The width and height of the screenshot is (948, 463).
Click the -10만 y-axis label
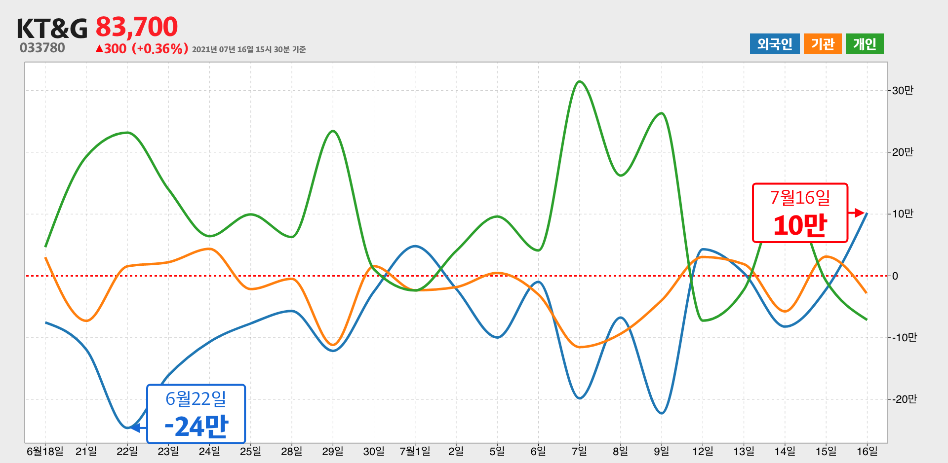pyautogui.click(x=905, y=337)
